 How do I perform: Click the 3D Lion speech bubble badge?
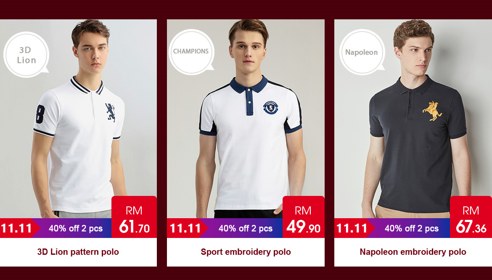tap(26, 55)
